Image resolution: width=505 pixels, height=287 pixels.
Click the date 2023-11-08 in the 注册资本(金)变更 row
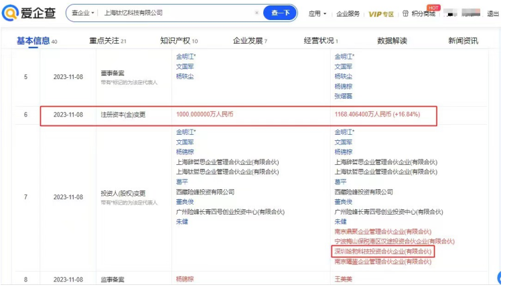point(68,115)
